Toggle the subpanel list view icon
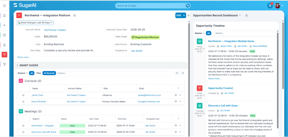The image size is (288, 137). 182,73
